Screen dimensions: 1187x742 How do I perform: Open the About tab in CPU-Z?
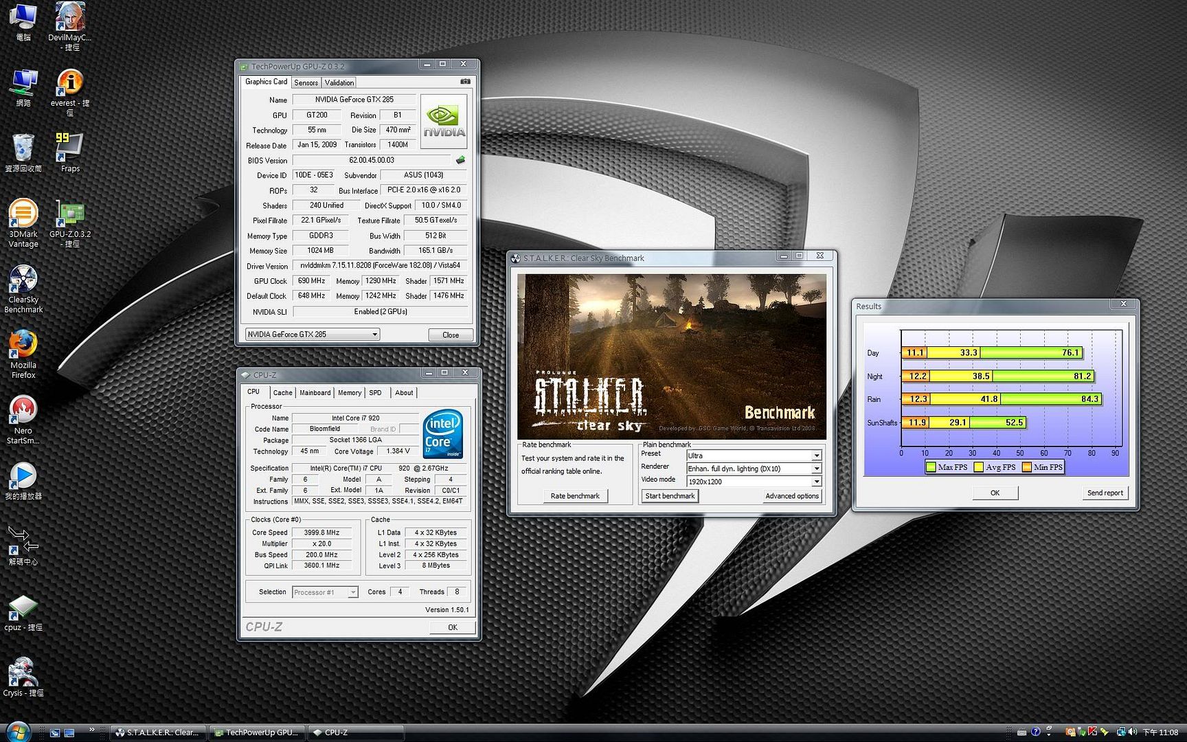point(404,393)
